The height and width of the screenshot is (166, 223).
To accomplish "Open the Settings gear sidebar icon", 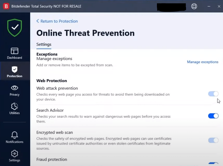I will click(15, 154).
